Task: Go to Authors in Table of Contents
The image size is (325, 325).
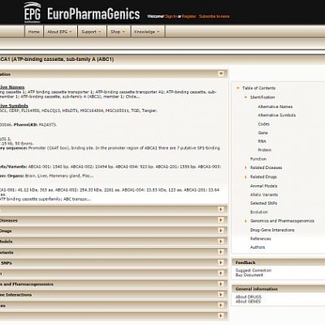Action: (258, 247)
